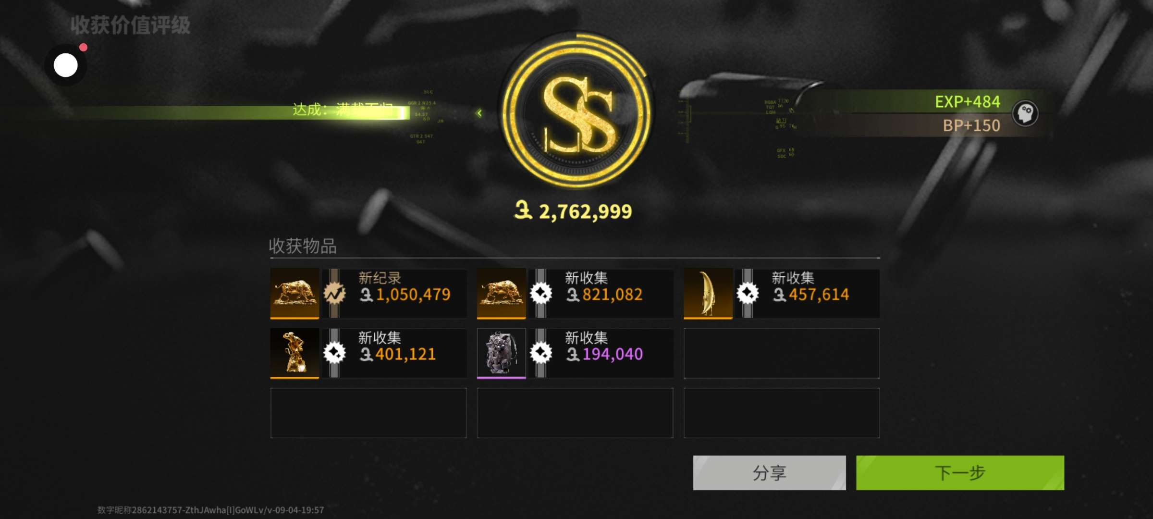Click the 分享 share button
The image size is (1153, 519).
[x=769, y=473]
